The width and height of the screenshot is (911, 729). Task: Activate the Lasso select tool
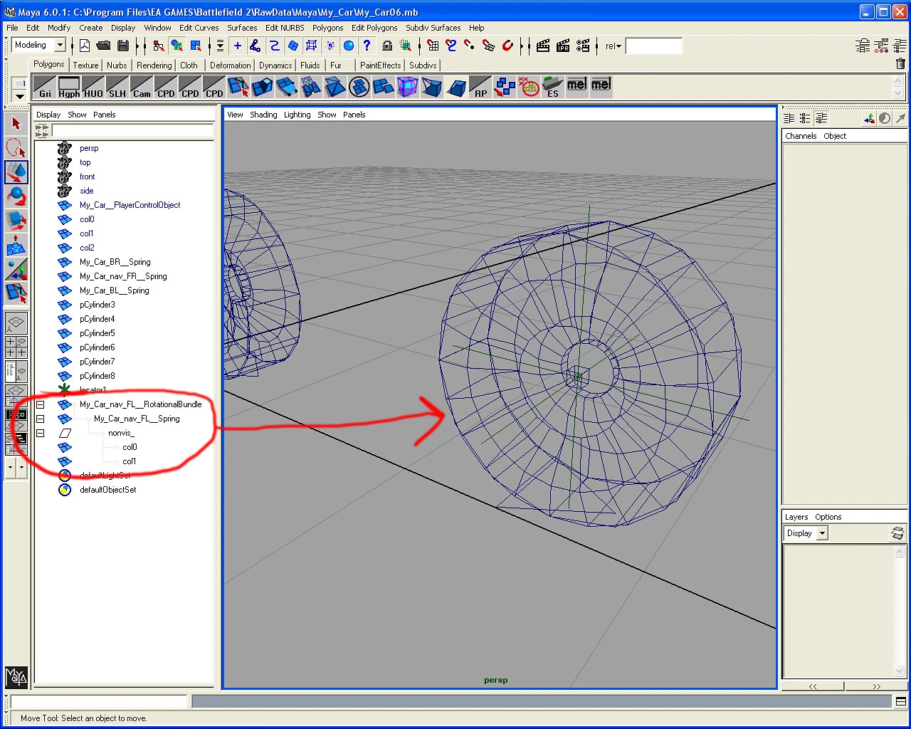click(x=16, y=148)
